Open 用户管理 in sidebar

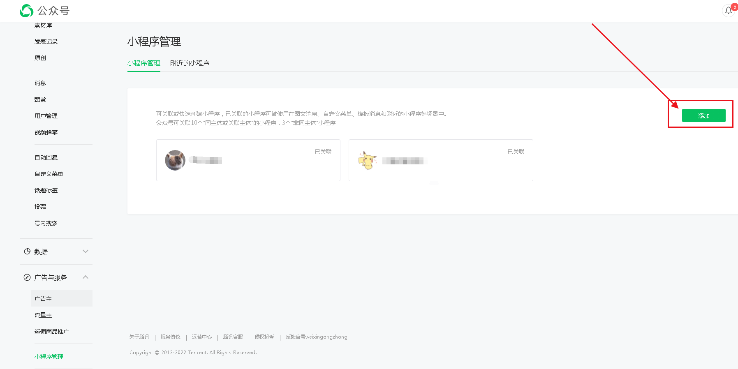pos(46,116)
